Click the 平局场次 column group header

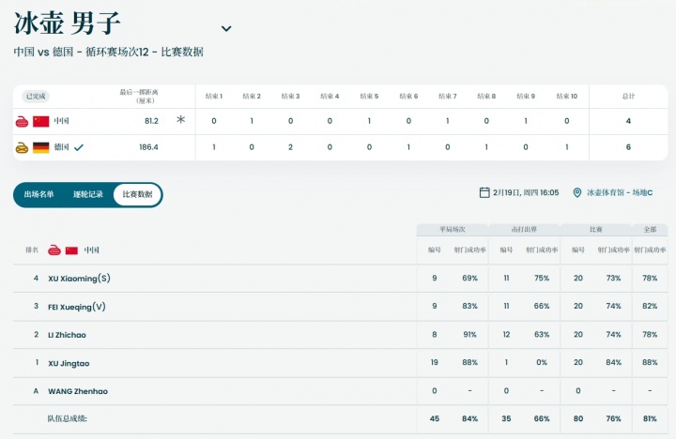coord(453,229)
